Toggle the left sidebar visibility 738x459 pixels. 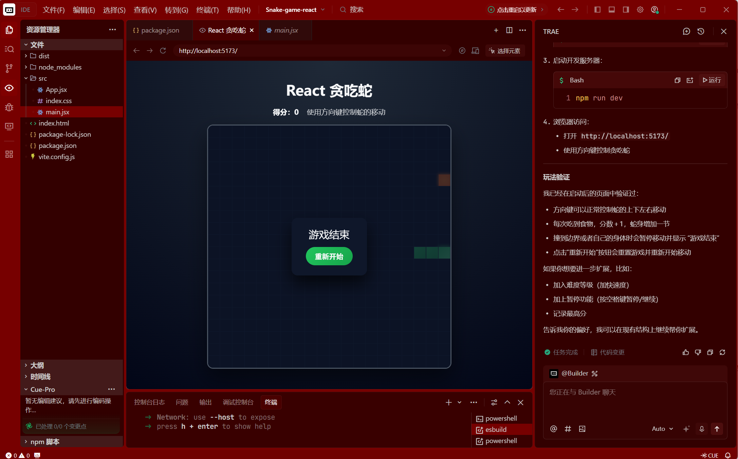click(x=597, y=9)
